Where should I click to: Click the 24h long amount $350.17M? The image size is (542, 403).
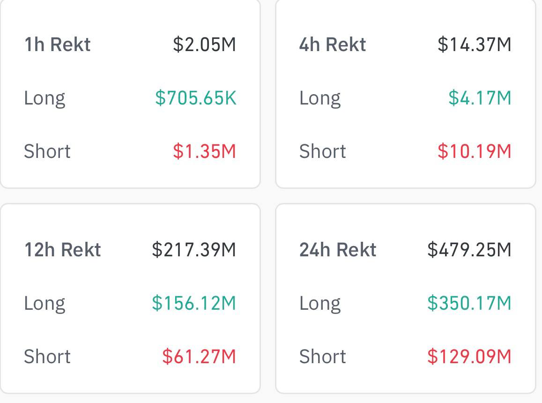point(469,303)
